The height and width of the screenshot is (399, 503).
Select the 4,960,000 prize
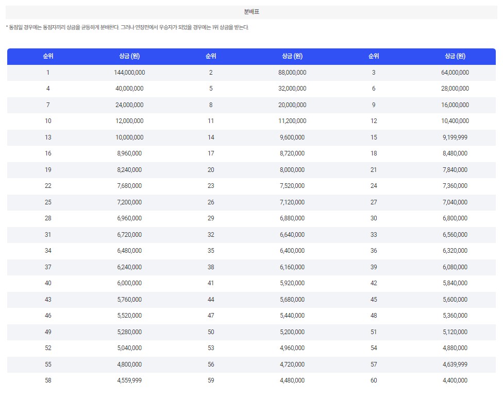click(292, 348)
